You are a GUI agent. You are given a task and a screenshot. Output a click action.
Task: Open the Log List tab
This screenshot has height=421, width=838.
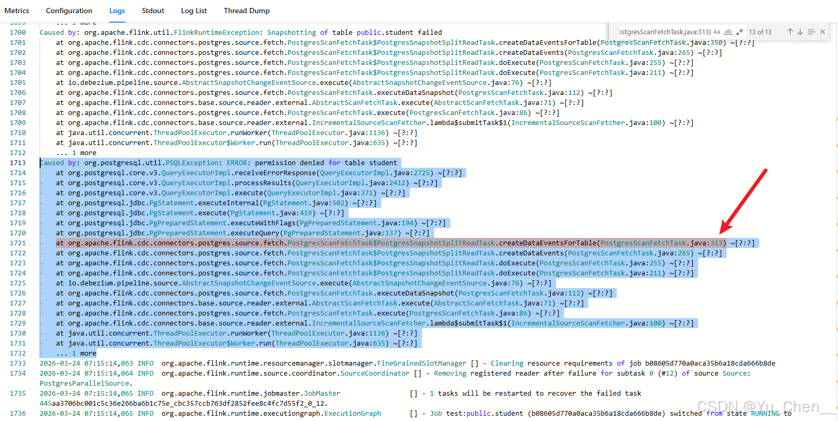point(194,11)
